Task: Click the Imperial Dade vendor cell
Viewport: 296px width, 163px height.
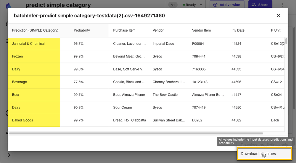Action: tap(163, 44)
